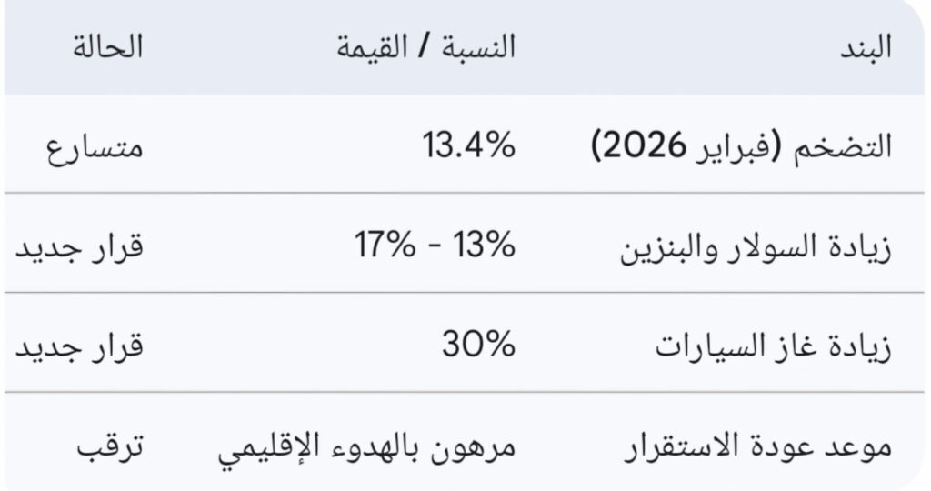Click قرار جديد in the غاز السيارات row
931x491 pixels.
pos(79,346)
